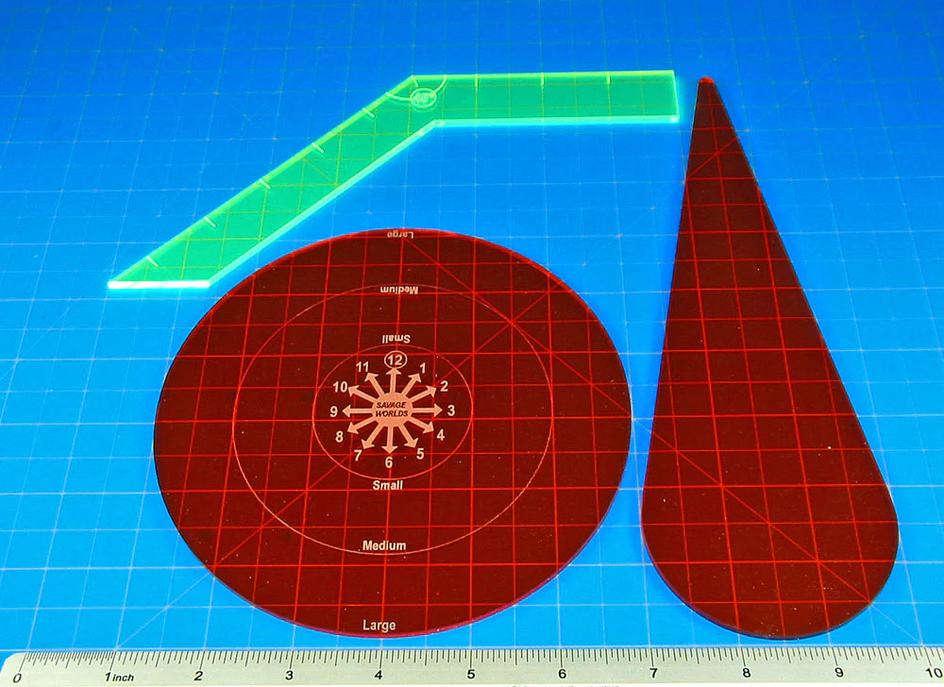Viewport: 944px width, 687px height.
Task: Click the circled number 12 on the dial
Action: click(x=395, y=360)
